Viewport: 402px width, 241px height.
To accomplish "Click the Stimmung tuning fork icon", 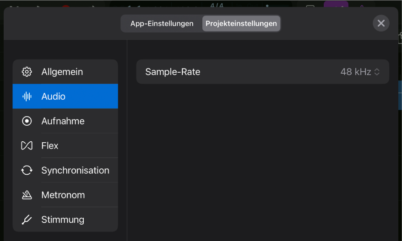I will coord(27,220).
